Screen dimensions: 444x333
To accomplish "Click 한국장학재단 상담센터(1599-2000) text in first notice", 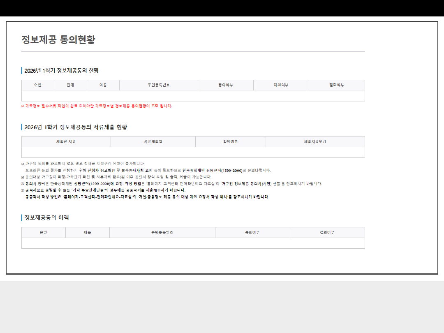I will tap(213, 170).
